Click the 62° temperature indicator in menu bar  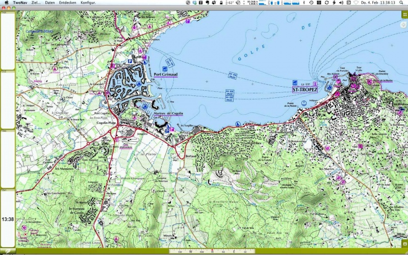coord(229,3)
